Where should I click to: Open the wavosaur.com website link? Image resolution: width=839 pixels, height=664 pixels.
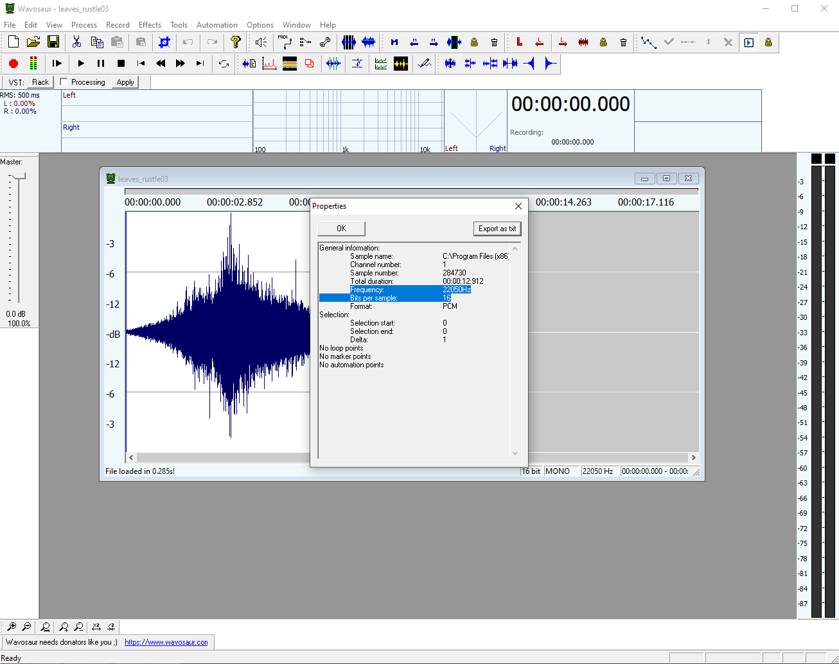click(x=166, y=642)
